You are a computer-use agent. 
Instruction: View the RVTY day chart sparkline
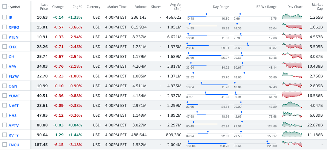(x=292, y=134)
